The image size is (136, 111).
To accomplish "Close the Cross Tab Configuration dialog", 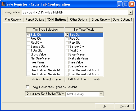I will click(132, 4).
